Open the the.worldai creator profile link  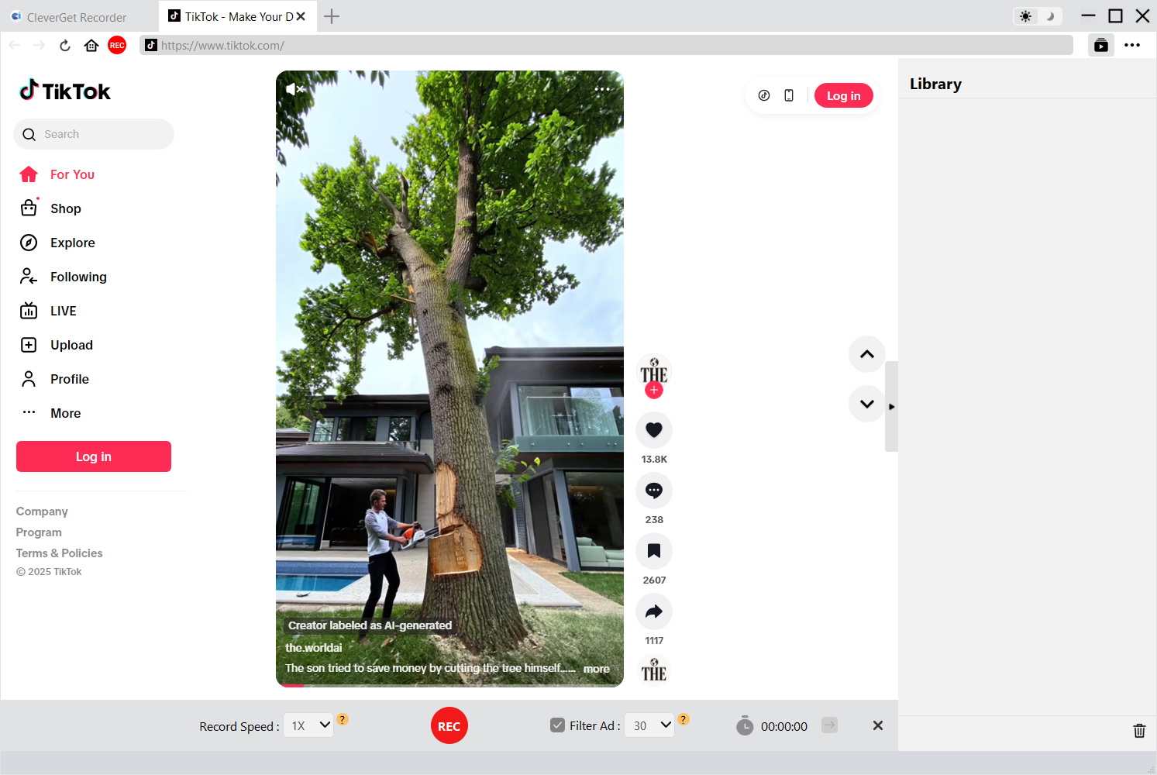pyautogui.click(x=314, y=648)
